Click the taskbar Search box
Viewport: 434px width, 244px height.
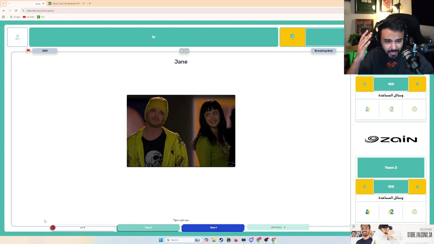click(x=183, y=240)
